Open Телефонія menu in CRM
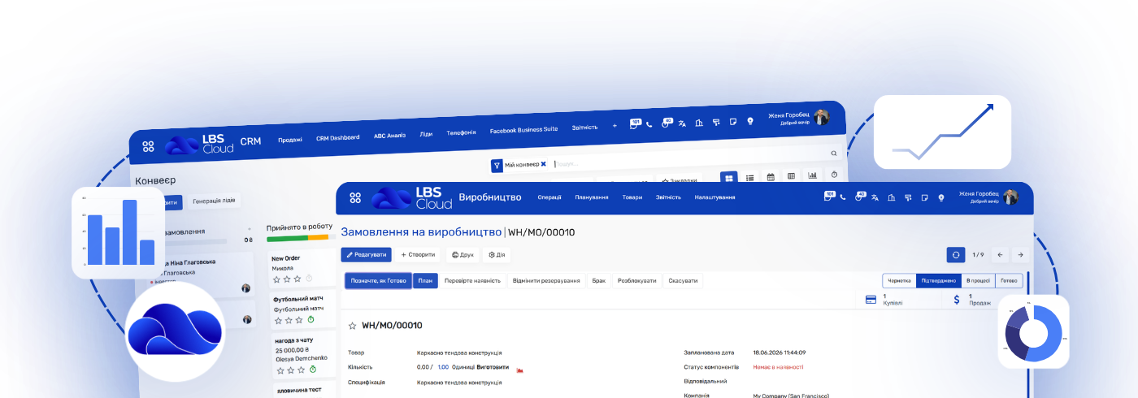This screenshot has width=1138, height=398. tap(461, 132)
